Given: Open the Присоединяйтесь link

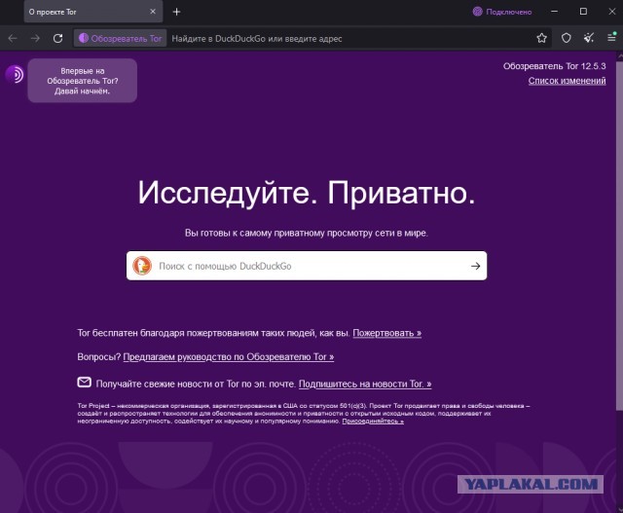Looking at the screenshot, I should tap(373, 421).
